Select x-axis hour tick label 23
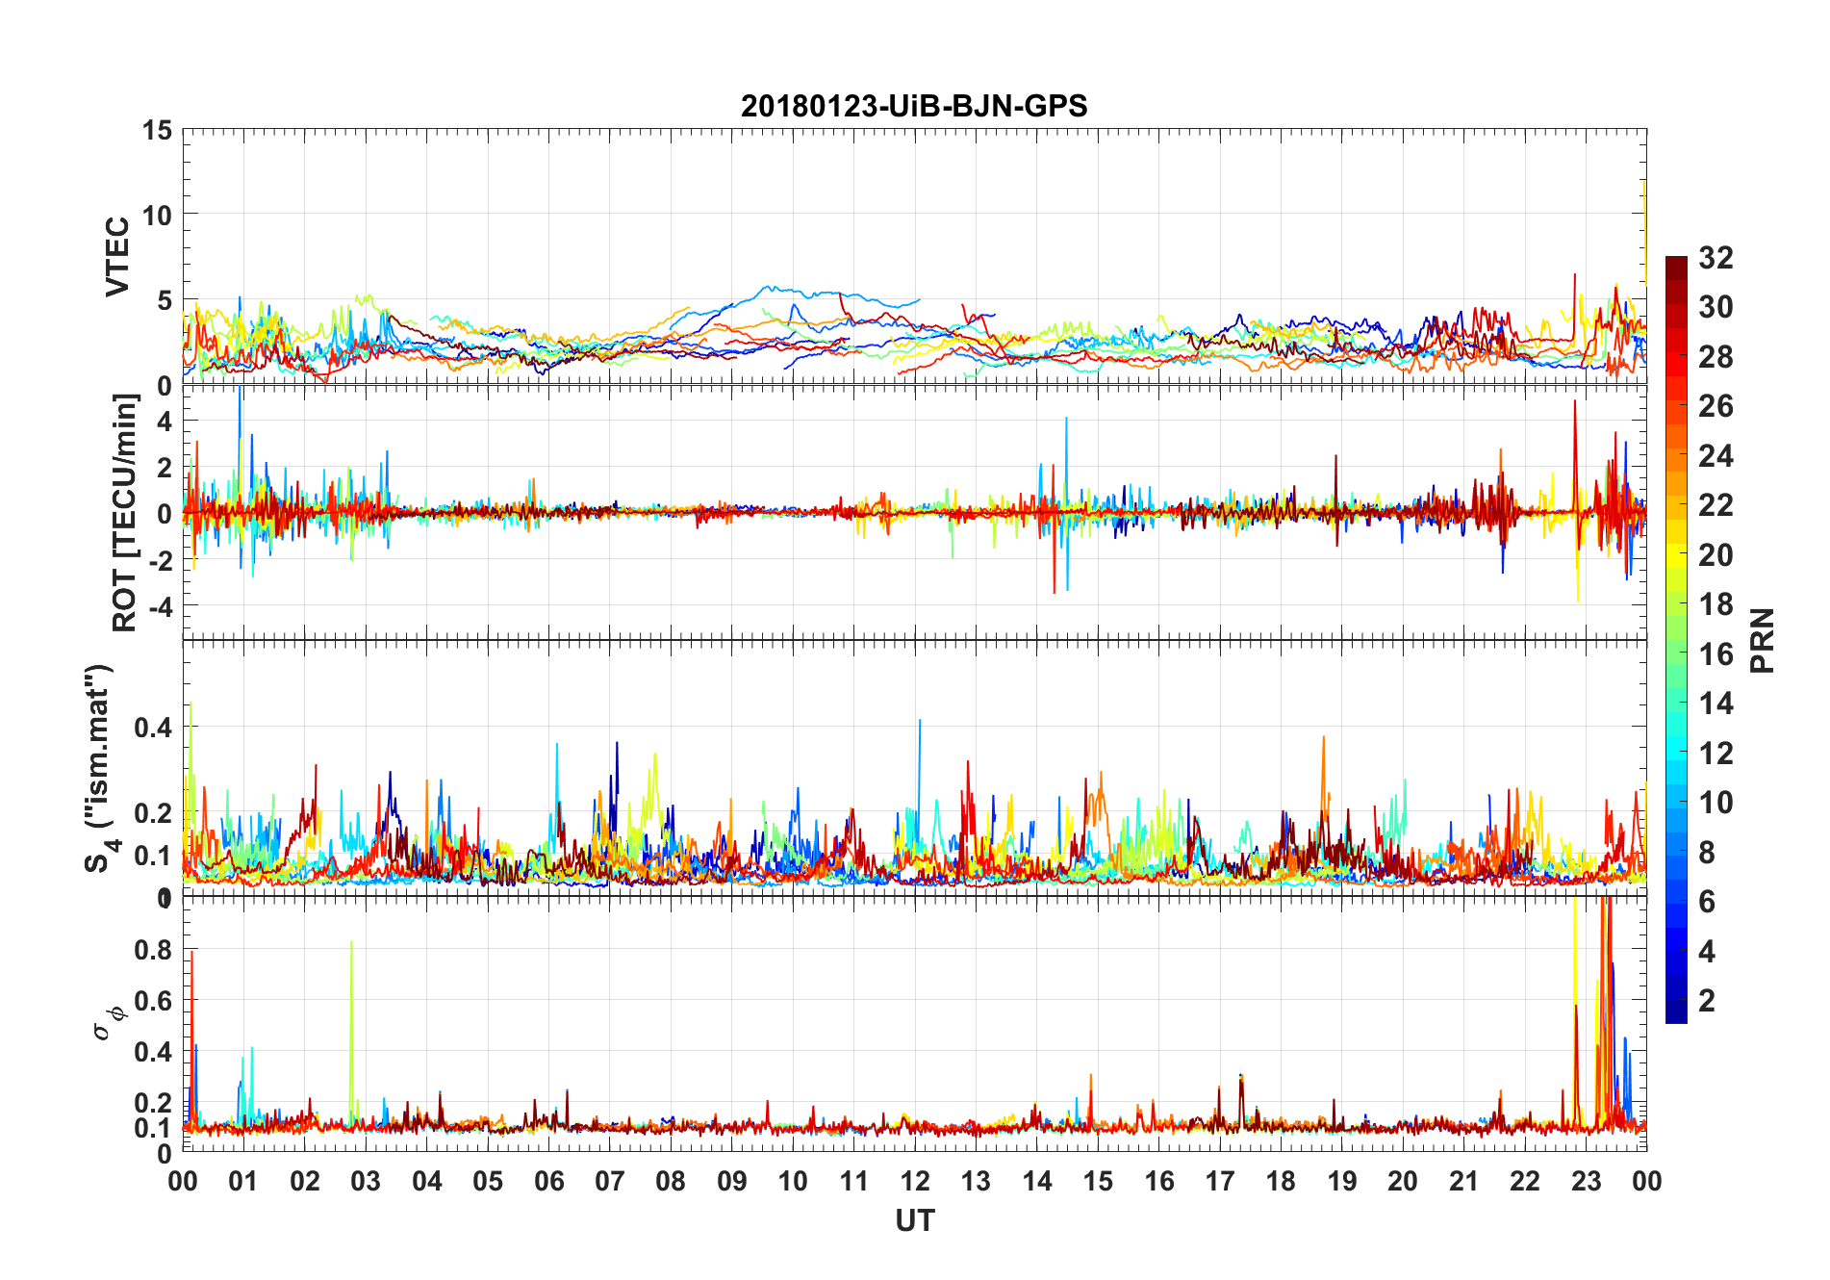The image size is (1830, 1280). pos(1587,1181)
